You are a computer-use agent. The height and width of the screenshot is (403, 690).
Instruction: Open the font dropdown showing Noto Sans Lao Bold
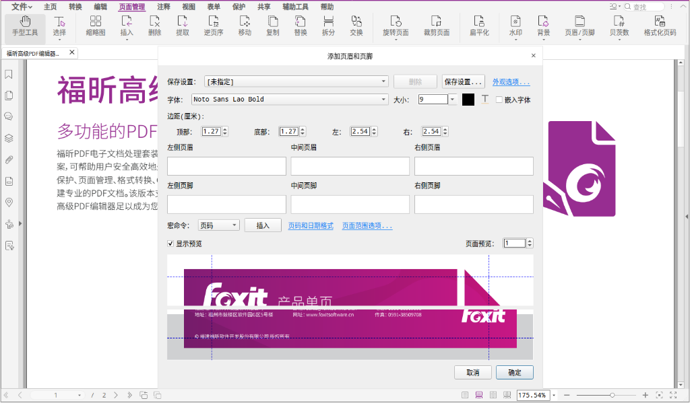(290, 100)
